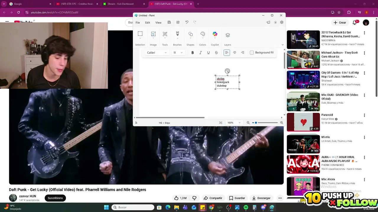Open the font size 11 dropdown
The width and height of the screenshot is (378, 212).
point(178,53)
